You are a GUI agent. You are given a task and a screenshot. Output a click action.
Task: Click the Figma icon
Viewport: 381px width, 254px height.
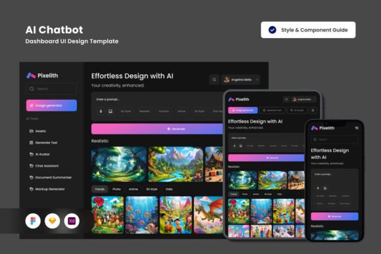33,221
